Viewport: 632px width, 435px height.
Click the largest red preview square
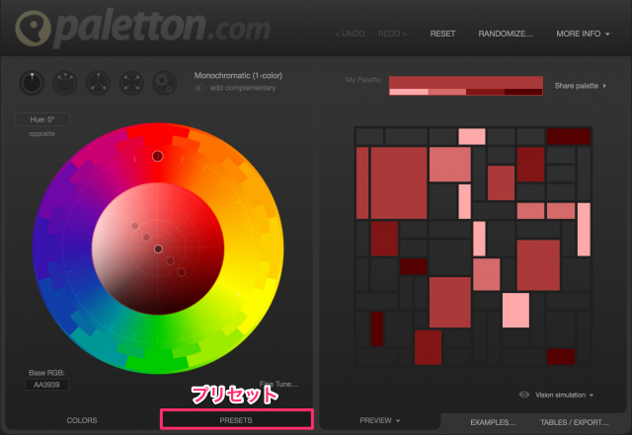399,183
